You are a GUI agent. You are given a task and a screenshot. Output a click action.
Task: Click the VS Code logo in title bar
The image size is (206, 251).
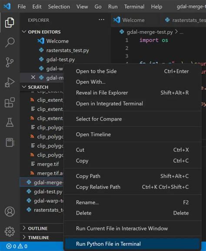coord(7,7)
